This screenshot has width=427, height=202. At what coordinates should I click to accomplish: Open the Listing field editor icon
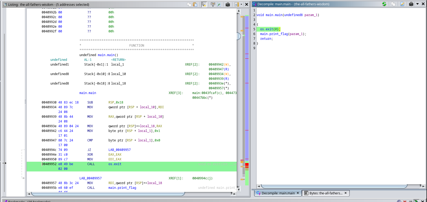point(213,4)
